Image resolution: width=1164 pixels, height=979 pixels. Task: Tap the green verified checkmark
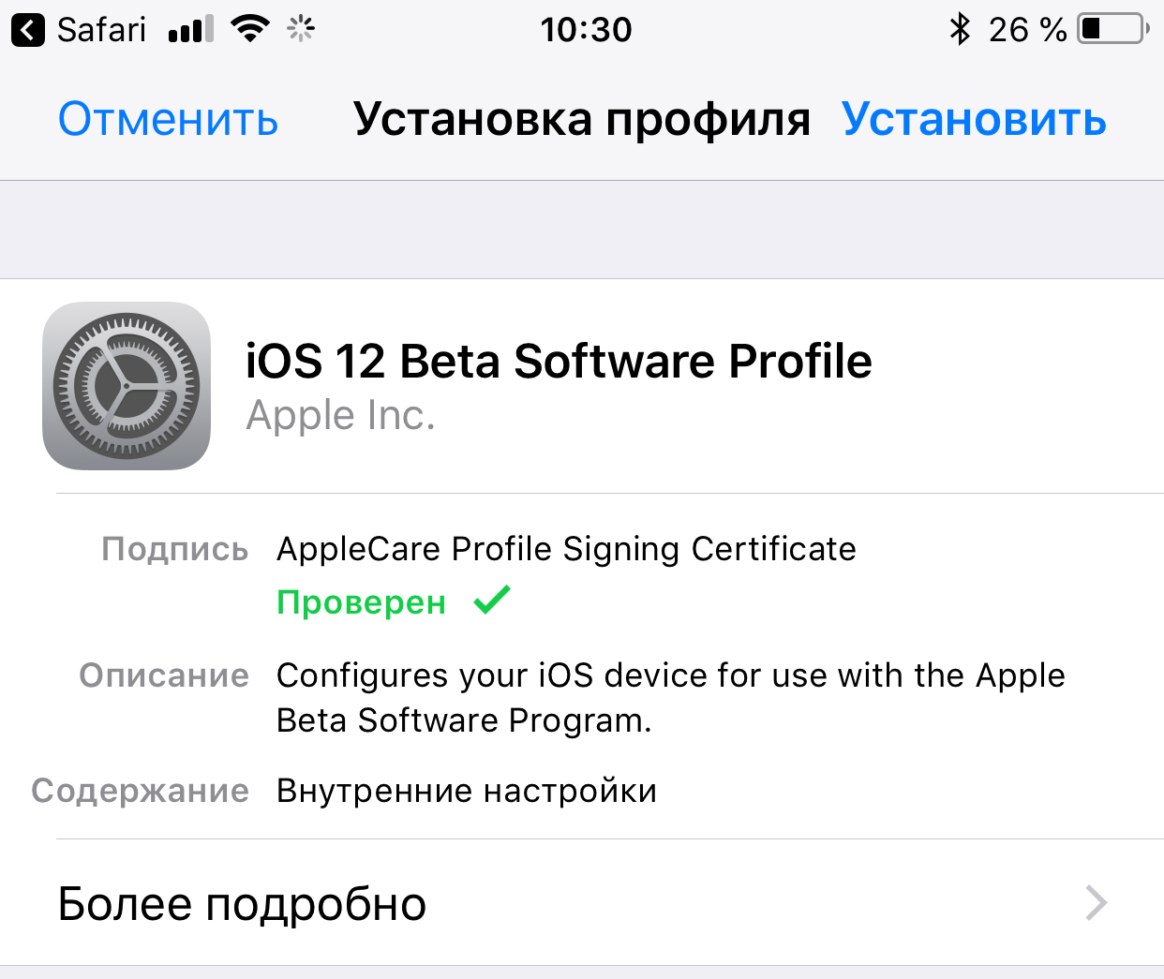[492, 600]
